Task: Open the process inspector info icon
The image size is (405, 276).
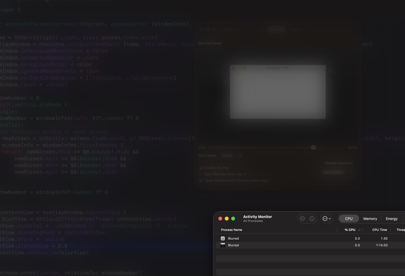Action: [x=312, y=218]
